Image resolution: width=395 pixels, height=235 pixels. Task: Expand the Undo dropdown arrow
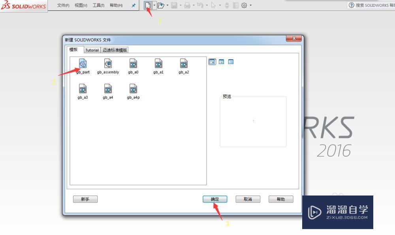(207, 5)
